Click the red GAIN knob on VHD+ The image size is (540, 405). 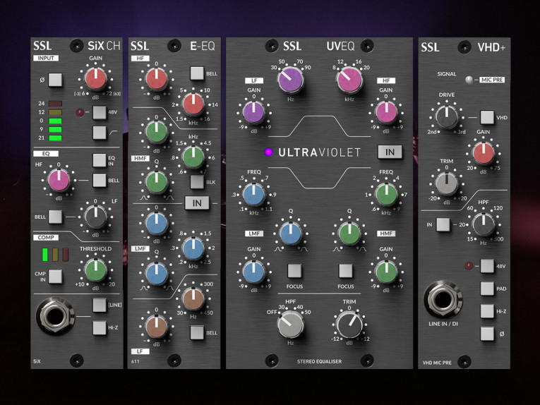click(x=484, y=153)
